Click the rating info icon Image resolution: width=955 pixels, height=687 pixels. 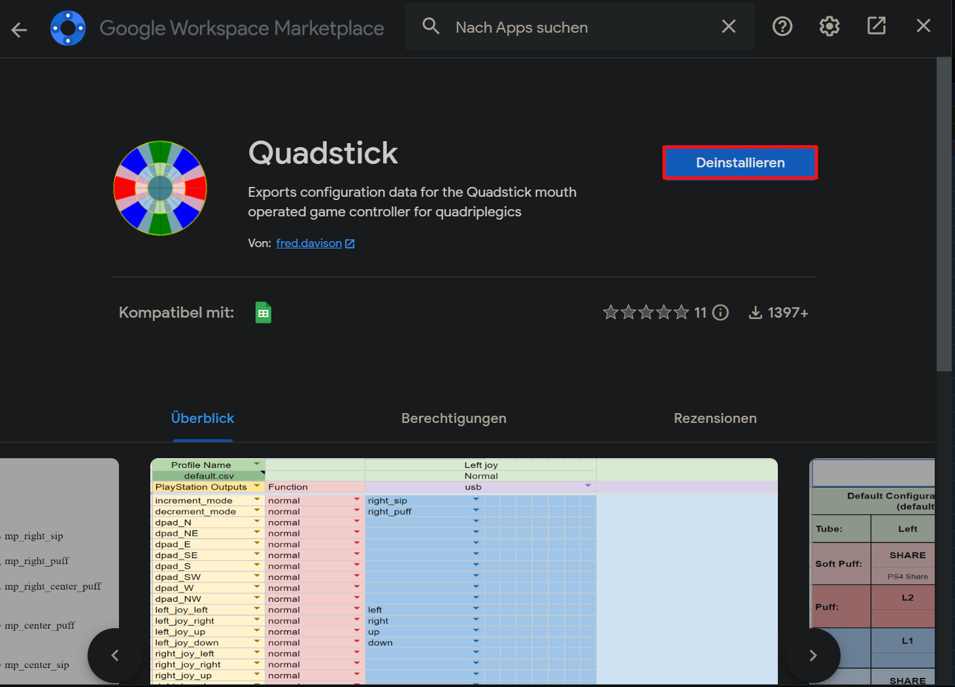point(720,312)
